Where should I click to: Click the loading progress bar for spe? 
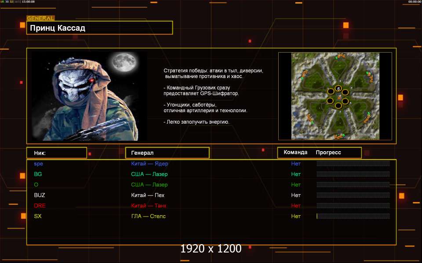353,163
